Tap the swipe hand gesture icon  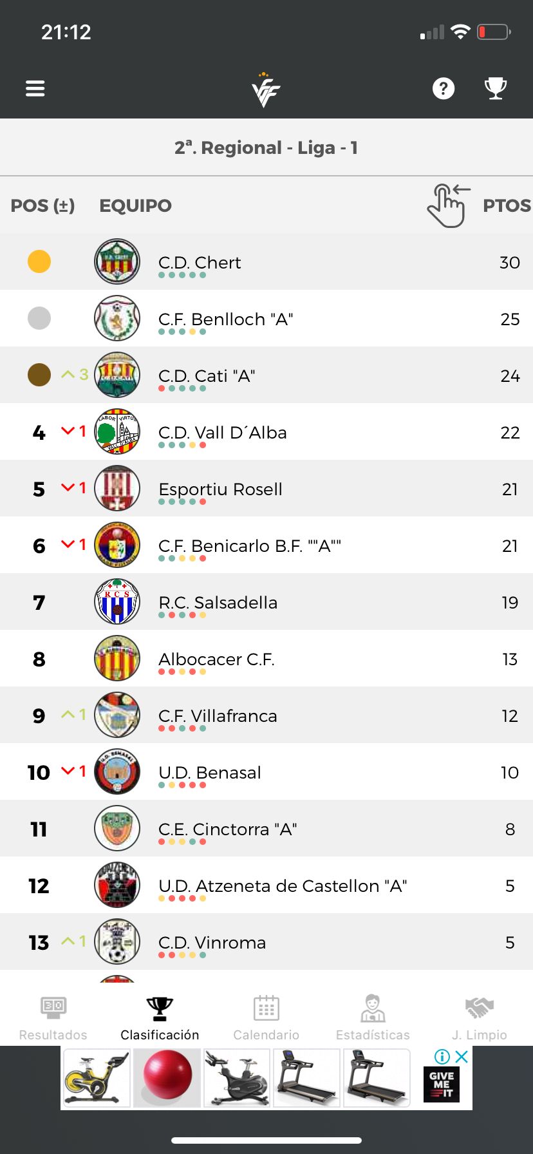point(448,205)
